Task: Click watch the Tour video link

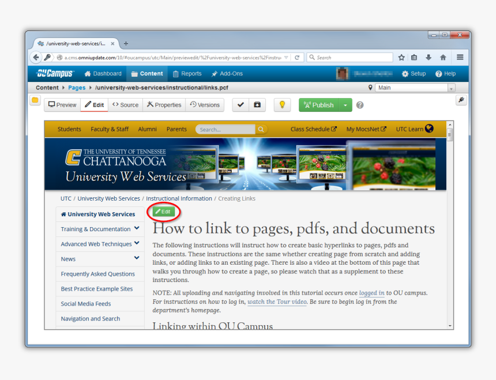Action: (x=277, y=302)
